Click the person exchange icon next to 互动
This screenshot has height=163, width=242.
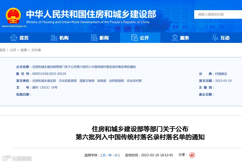click(x=215, y=38)
